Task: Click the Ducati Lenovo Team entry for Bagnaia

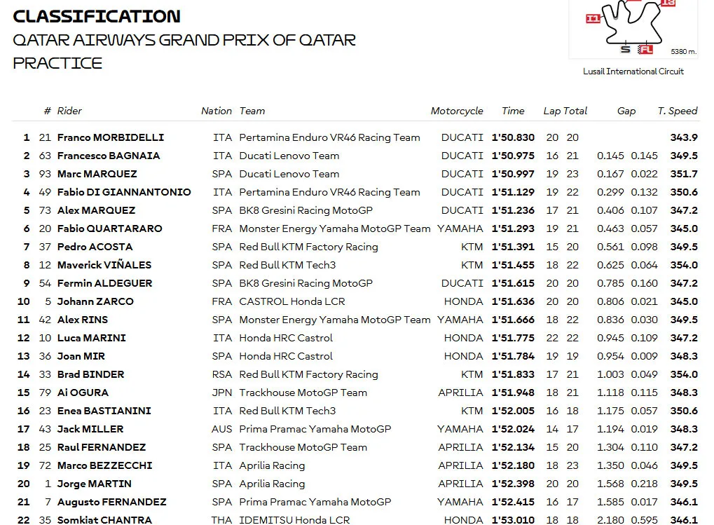Action: (x=289, y=156)
